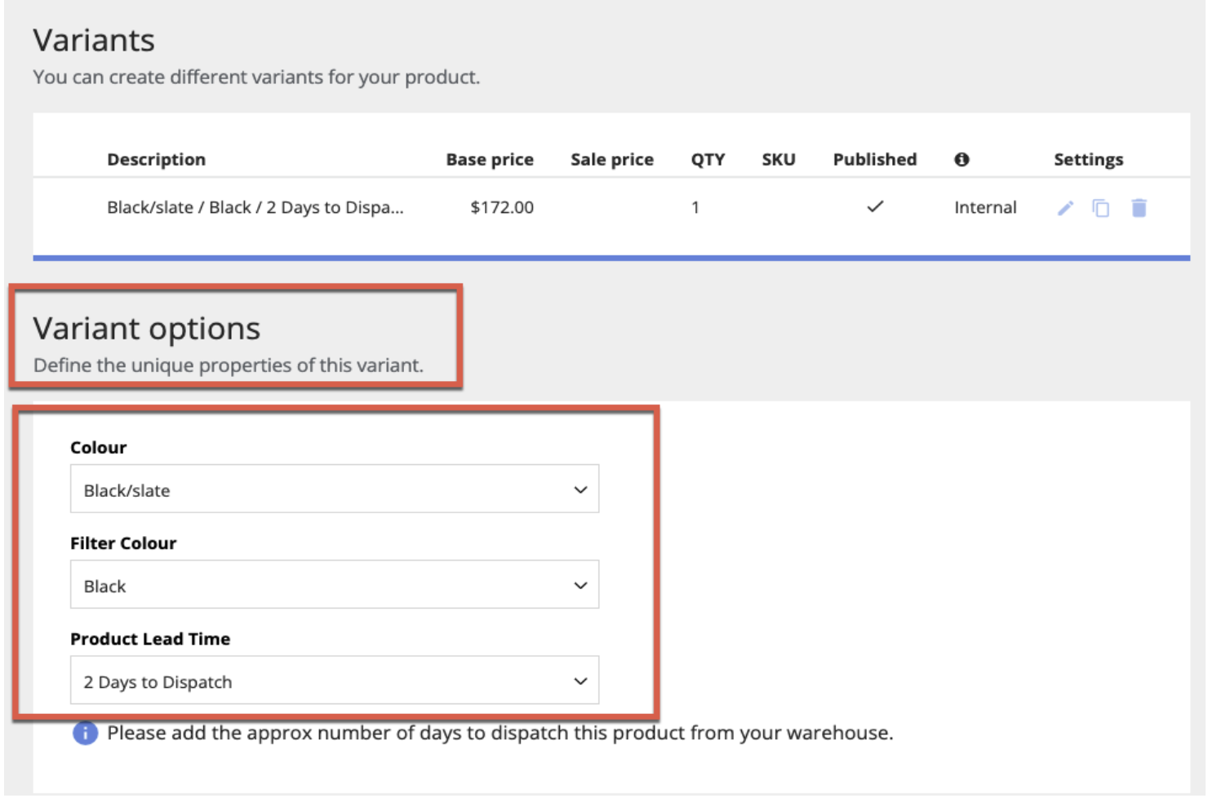This screenshot has width=1208, height=798.
Task: Click the Base price column header
Action: pyautogui.click(x=490, y=159)
